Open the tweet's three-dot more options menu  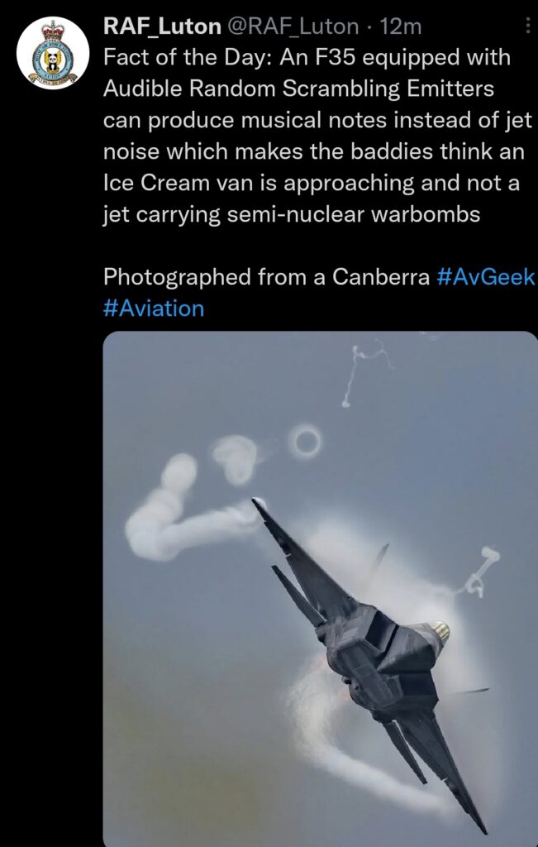[x=528, y=26]
